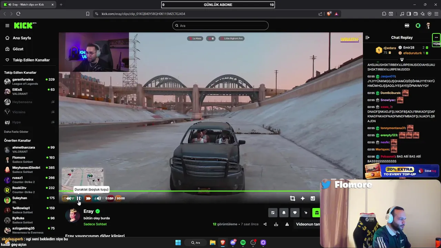
Task: Open the browser extensions puzzle icon
Action: [x=384, y=14]
